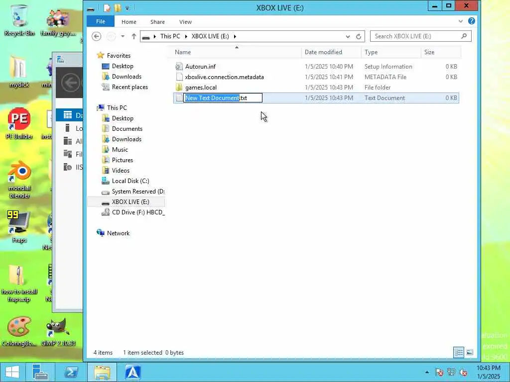
Task: Open the File ribbon tab
Action: pyautogui.click(x=101, y=21)
